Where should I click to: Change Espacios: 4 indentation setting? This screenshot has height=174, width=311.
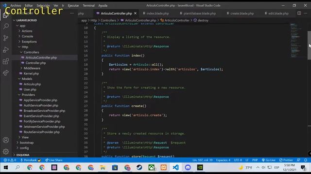coord(223,160)
